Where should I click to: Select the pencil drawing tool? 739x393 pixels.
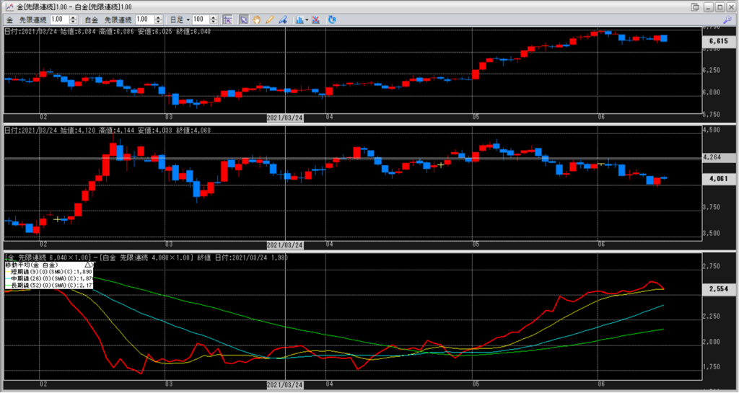point(268,19)
